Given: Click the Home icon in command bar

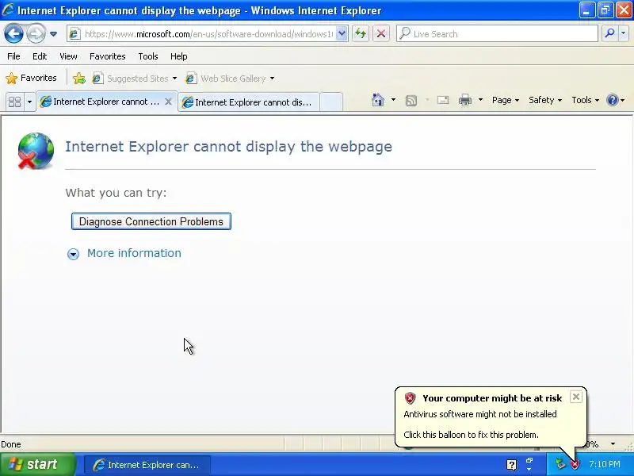Looking at the screenshot, I should (378, 100).
